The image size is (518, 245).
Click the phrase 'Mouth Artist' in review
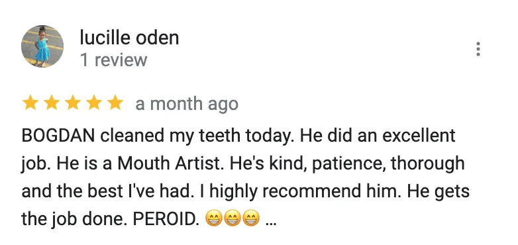tap(169, 164)
